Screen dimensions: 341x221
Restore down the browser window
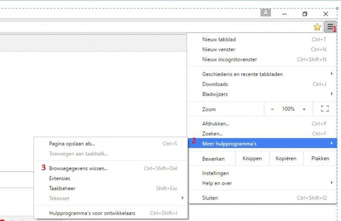(305, 14)
